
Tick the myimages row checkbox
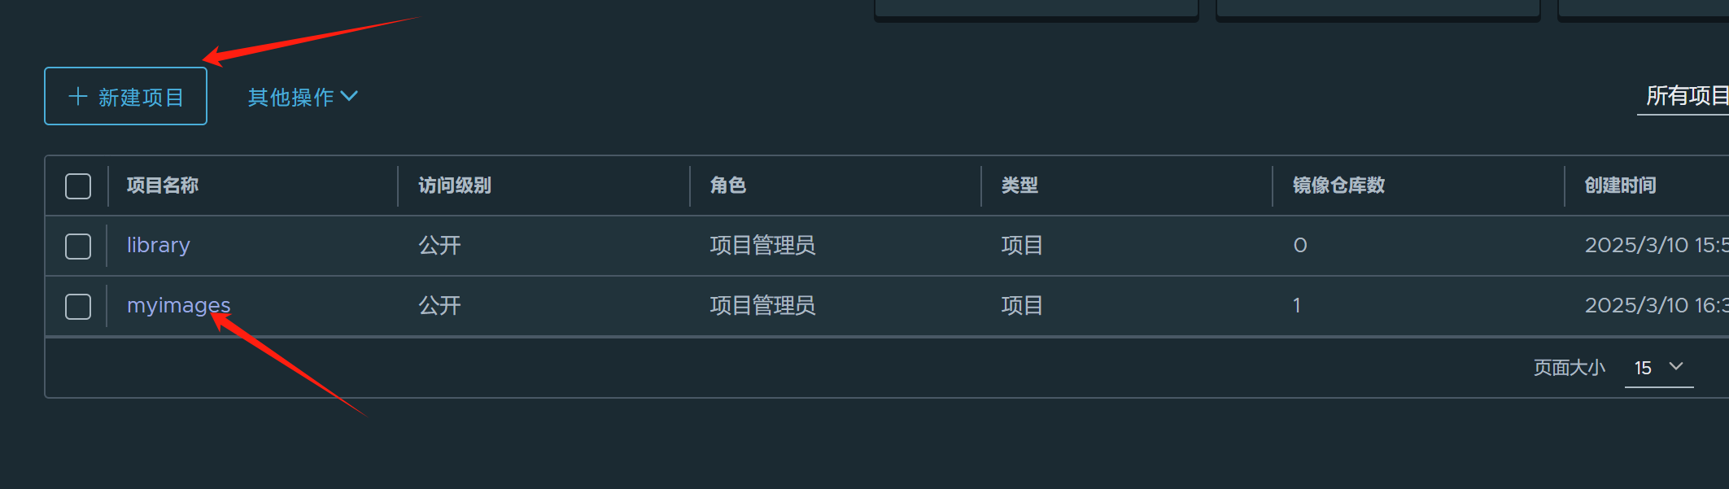coord(78,307)
